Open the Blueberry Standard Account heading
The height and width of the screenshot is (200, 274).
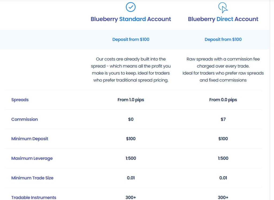click(x=131, y=19)
